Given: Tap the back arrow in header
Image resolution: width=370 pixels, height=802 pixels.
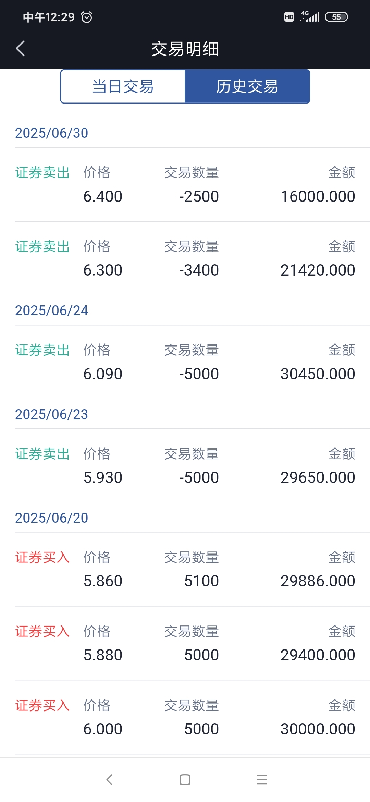Looking at the screenshot, I should tap(21, 48).
